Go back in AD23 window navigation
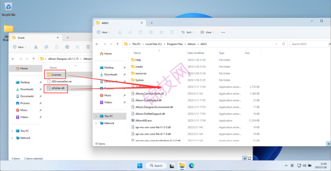Image resolution: width=331 pixels, height=171 pixels. (x=97, y=44)
